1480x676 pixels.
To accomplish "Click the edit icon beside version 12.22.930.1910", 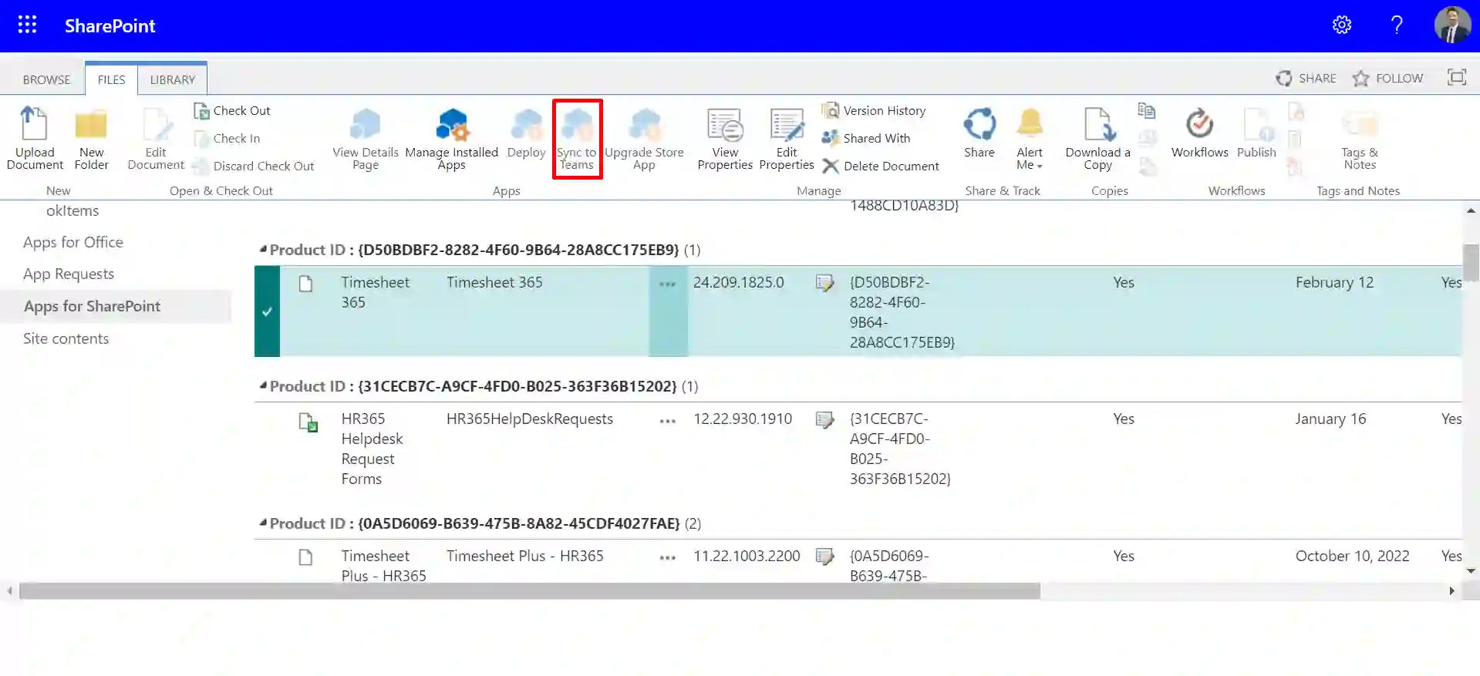I will pyautogui.click(x=824, y=420).
